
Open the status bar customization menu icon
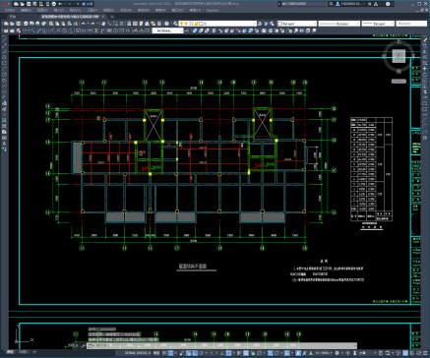[x=425, y=353]
